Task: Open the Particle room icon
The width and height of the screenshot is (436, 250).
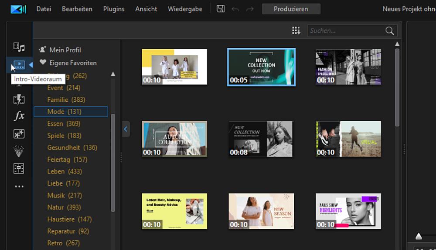Action: (x=19, y=151)
